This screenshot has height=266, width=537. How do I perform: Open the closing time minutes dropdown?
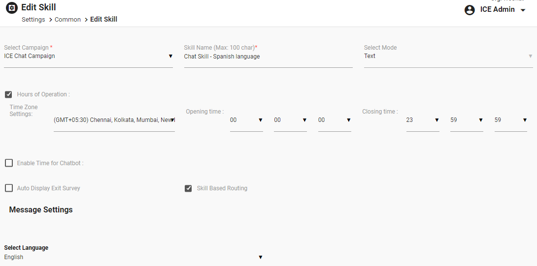pos(467,120)
